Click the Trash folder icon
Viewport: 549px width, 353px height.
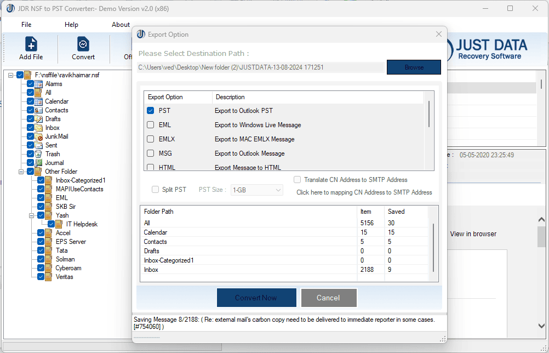point(38,153)
